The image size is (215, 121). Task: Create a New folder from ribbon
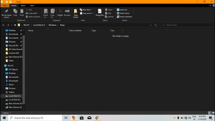pos(76,13)
